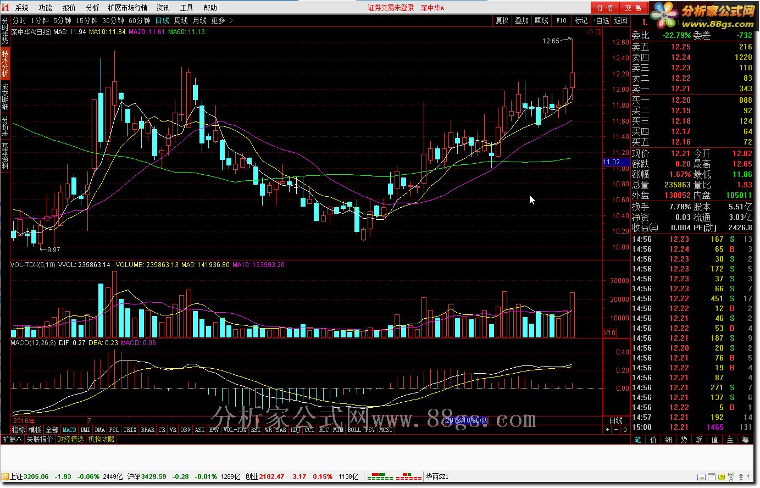Click the 证券交易未登录 login link

coord(391,8)
